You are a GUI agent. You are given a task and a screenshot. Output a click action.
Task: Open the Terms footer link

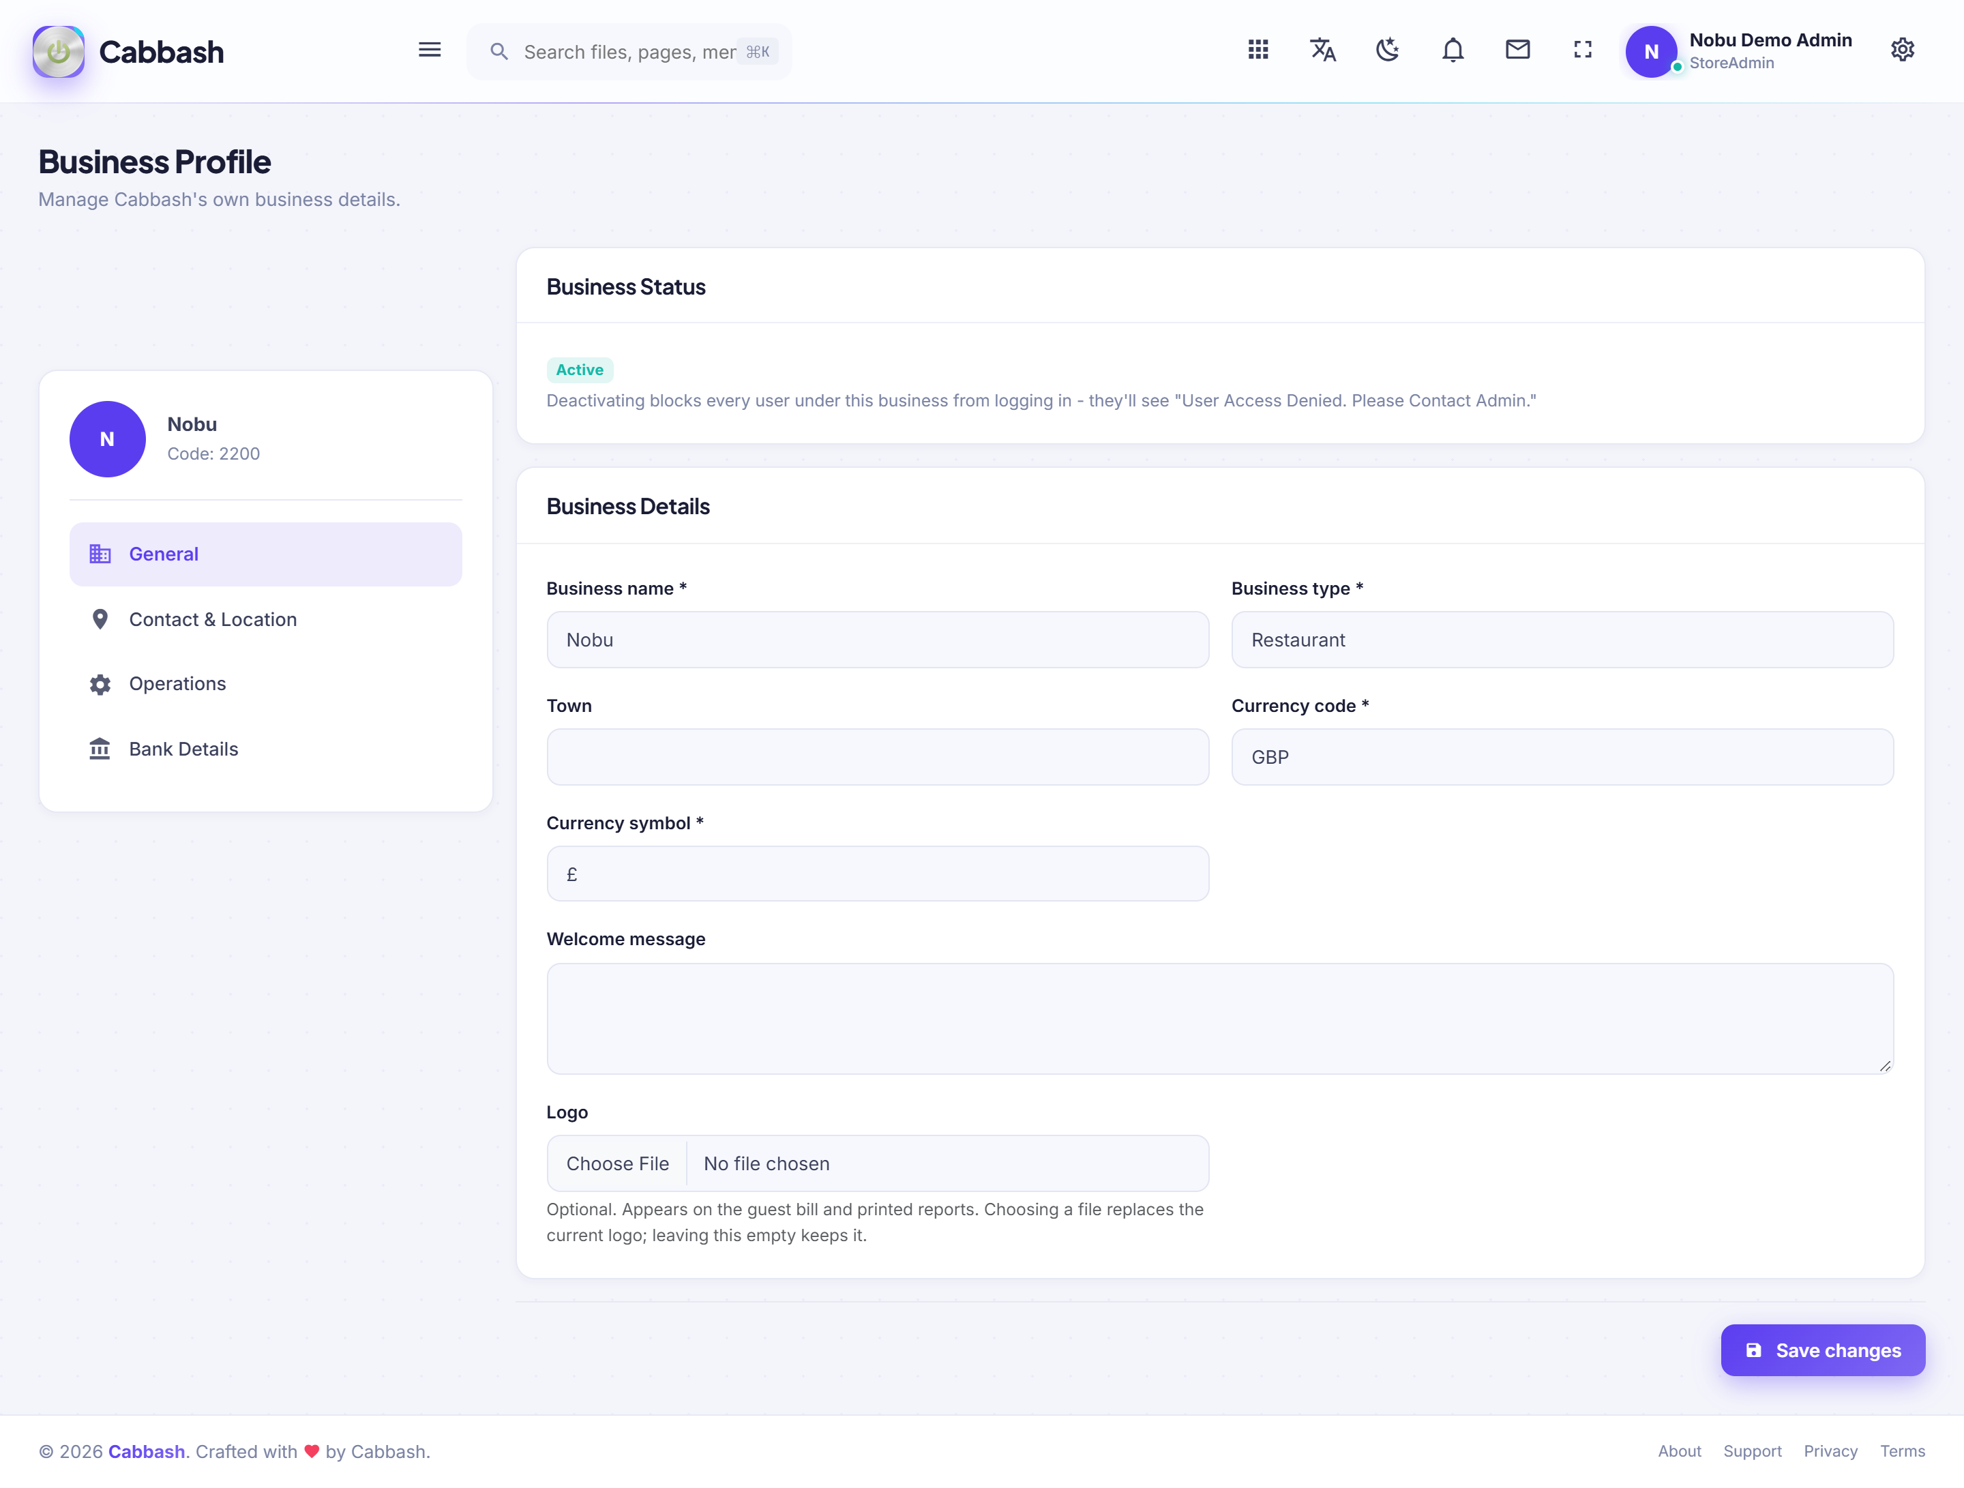click(1902, 1450)
